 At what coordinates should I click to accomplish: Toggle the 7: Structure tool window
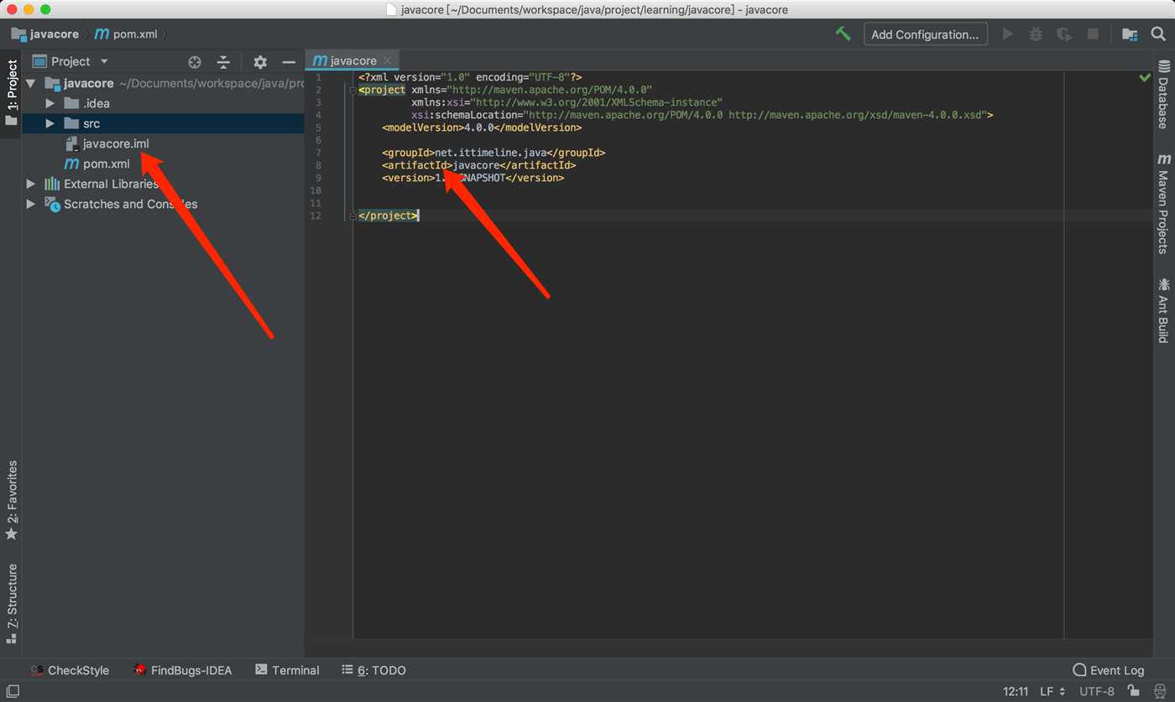coord(11,602)
